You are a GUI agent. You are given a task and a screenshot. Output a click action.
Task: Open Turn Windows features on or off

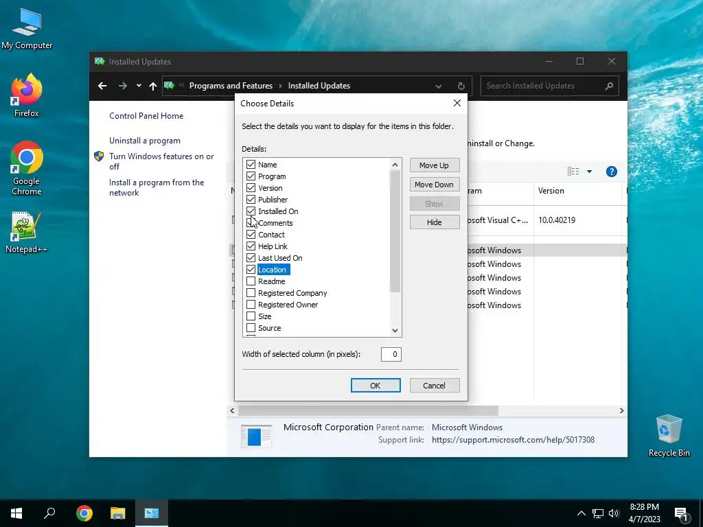tap(161, 161)
